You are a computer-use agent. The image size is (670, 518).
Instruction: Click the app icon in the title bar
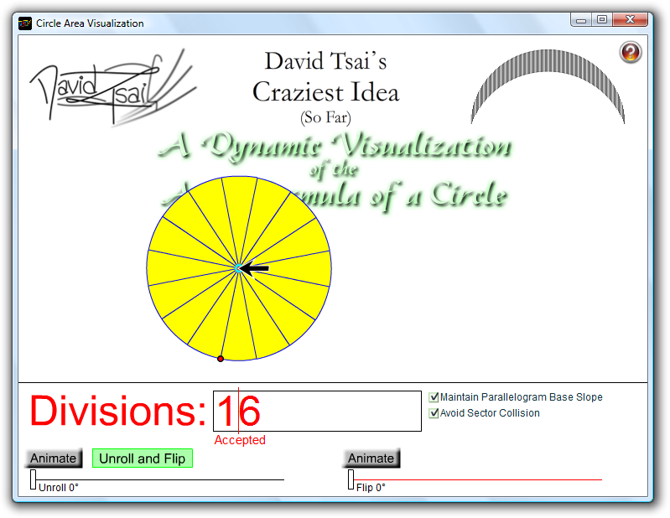pyautogui.click(x=25, y=23)
